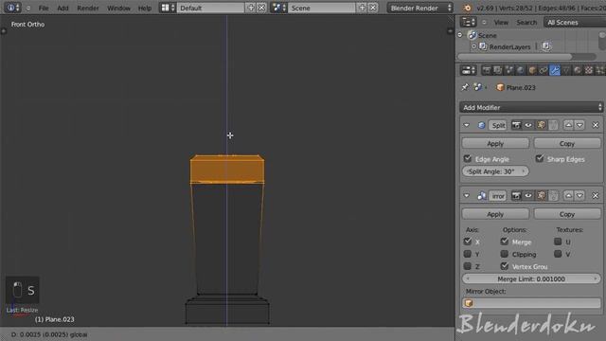The width and height of the screenshot is (606, 341).
Task: Open the Properties editor type selector
Action: click(468, 70)
